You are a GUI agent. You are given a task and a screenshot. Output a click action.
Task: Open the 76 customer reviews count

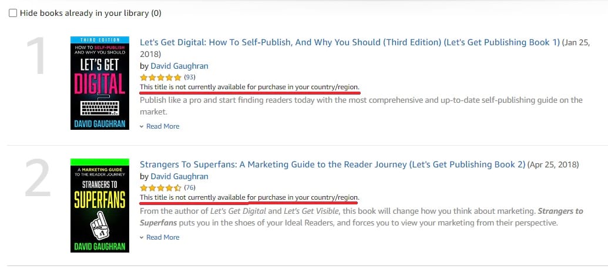click(x=190, y=187)
